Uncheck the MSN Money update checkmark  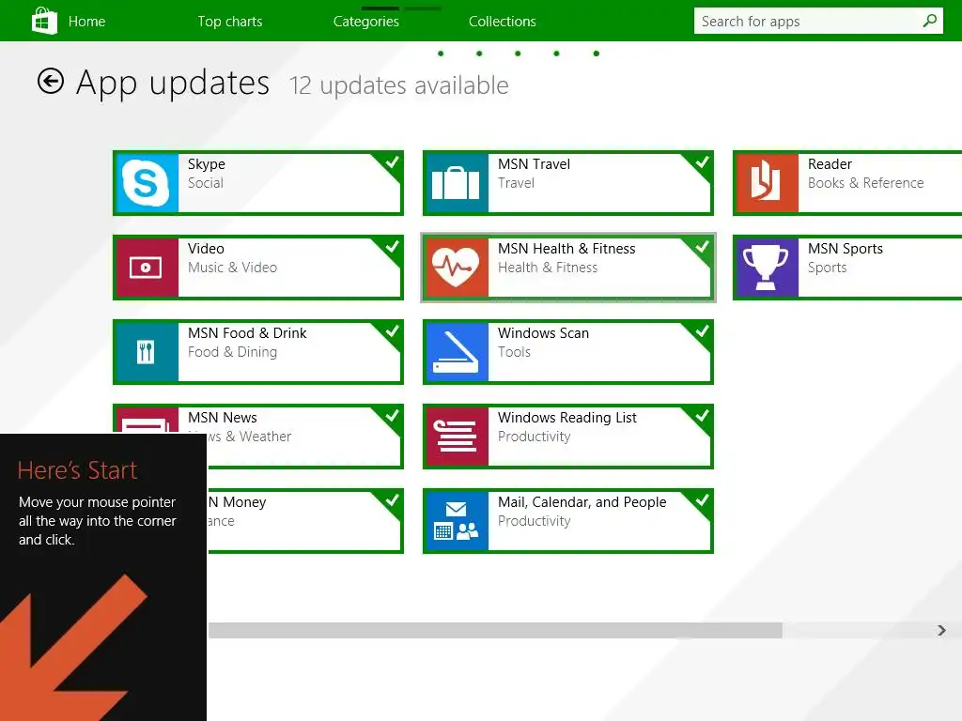click(x=392, y=501)
